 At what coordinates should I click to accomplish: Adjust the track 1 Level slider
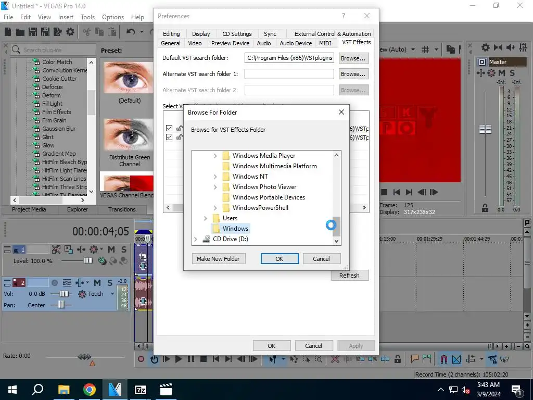point(87,261)
